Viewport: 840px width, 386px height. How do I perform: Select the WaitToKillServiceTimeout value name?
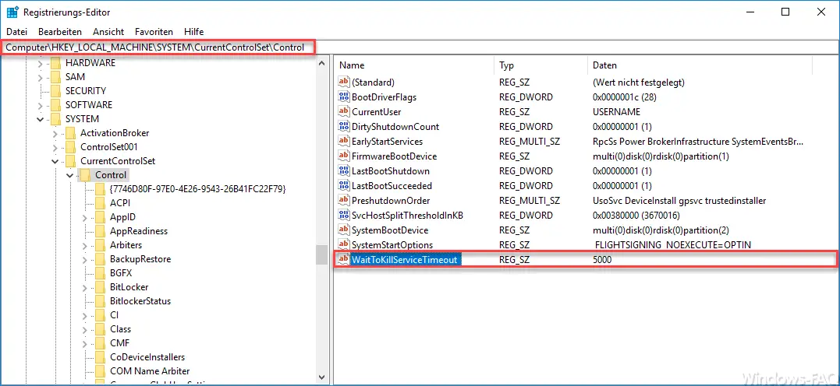[405, 260]
